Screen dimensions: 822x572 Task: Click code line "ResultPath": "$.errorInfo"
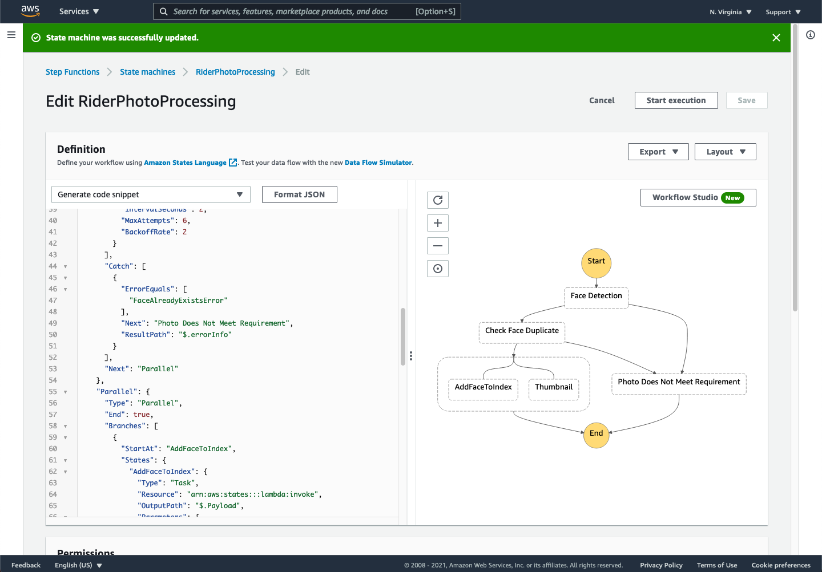[176, 335]
